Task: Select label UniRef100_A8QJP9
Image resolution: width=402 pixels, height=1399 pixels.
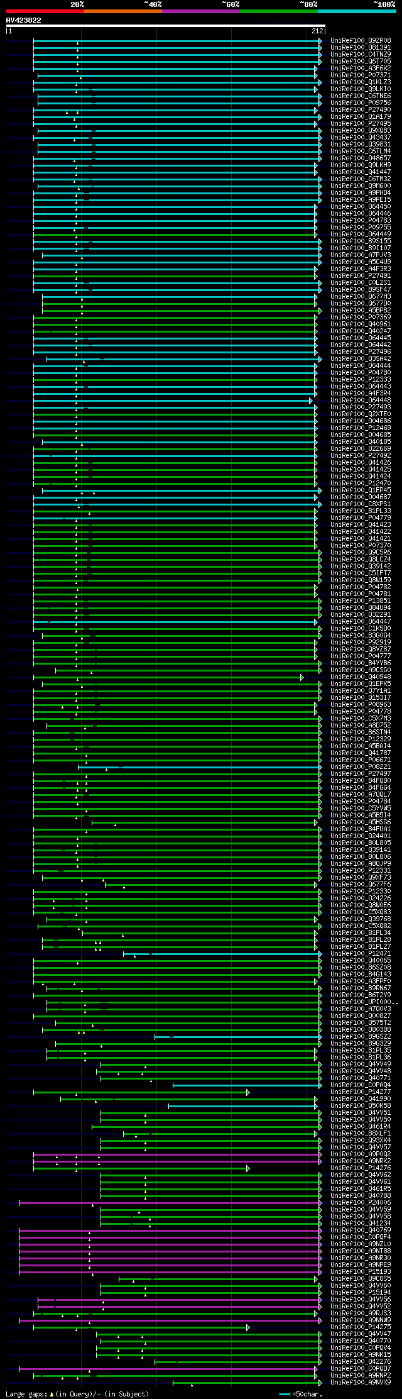Action: point(361,864)
